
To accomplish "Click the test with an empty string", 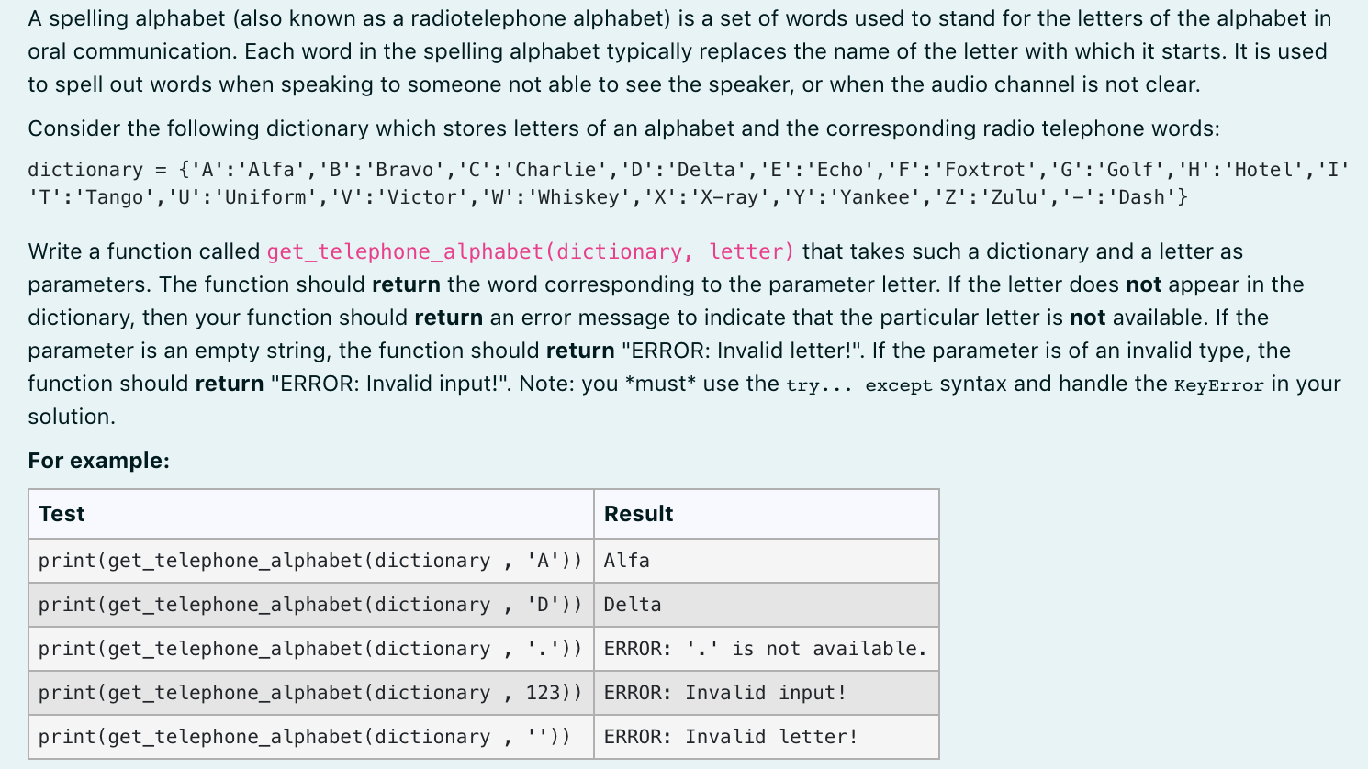I will tap(309, 736).
